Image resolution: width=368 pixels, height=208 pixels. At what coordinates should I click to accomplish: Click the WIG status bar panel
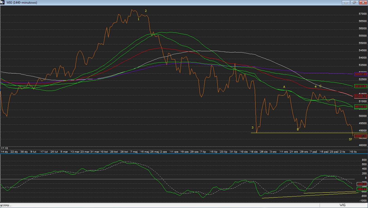pyautogui.click(x=342, y=205)
